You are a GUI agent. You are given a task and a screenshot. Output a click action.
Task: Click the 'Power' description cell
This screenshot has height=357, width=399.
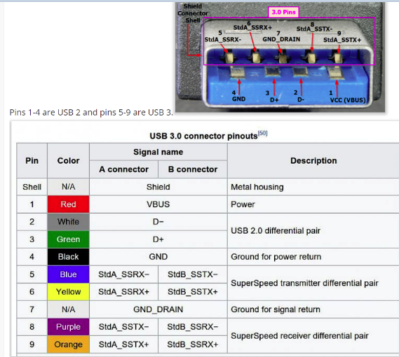[313, 204]
